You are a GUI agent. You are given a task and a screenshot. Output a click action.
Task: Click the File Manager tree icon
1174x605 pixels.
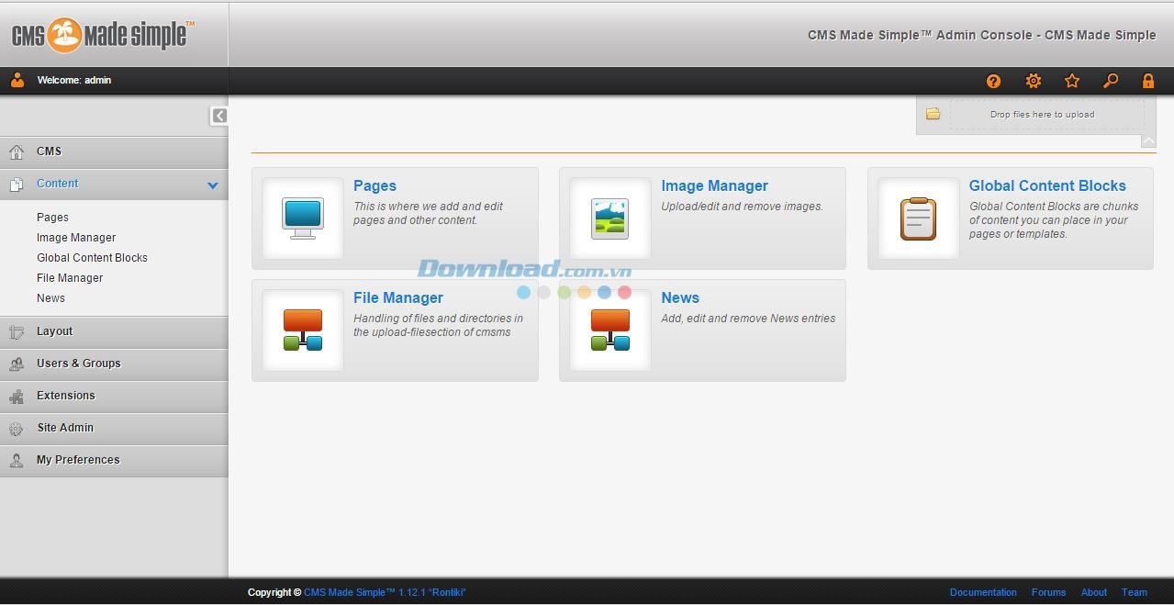pyautogui.click(x=303, y=331)
